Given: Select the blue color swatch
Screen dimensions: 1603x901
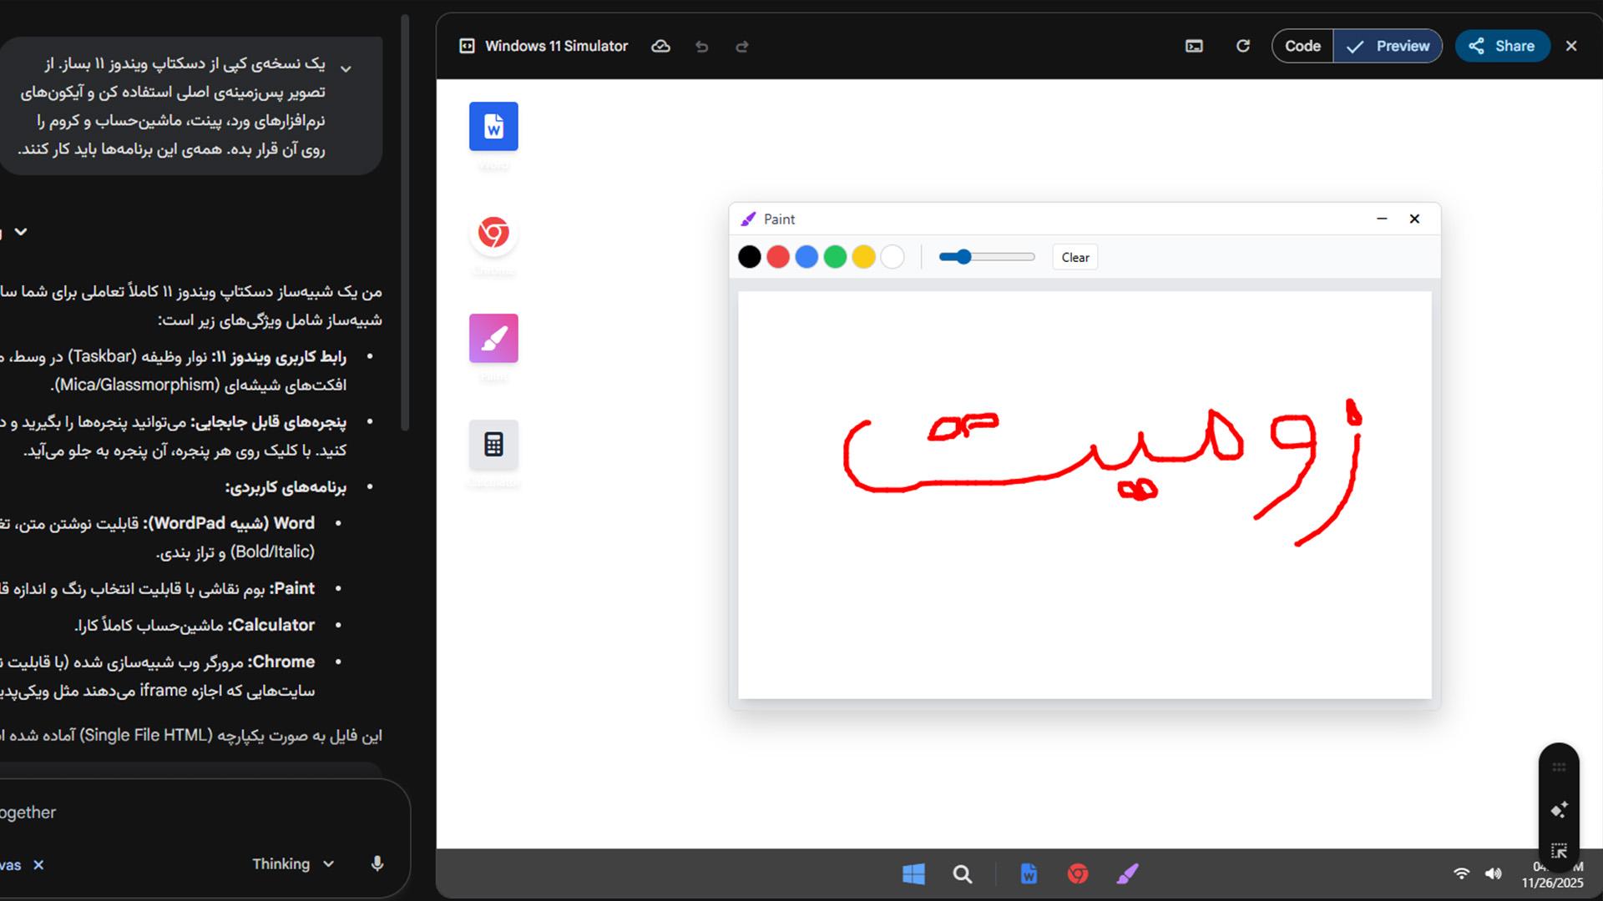Looking at the screenshot, I should [x=807, y=257].
